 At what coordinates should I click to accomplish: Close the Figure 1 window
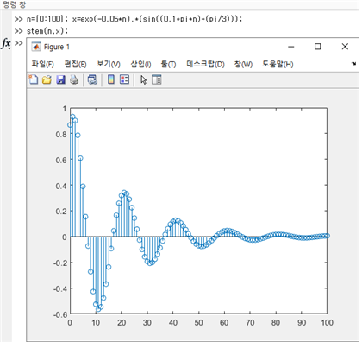coord(345,47)
